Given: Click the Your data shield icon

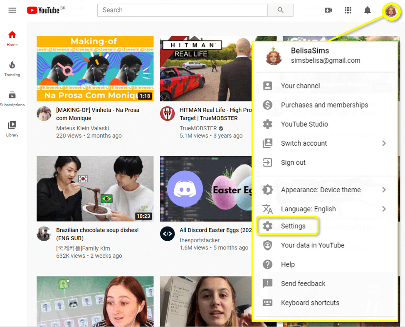Looking at the screenshot, I should pyautogui.click(x=267, y=245).
